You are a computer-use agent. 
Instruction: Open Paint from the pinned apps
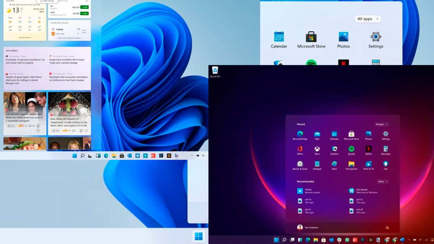333,164
